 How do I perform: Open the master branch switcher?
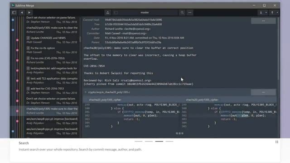(x=145, y=13)
